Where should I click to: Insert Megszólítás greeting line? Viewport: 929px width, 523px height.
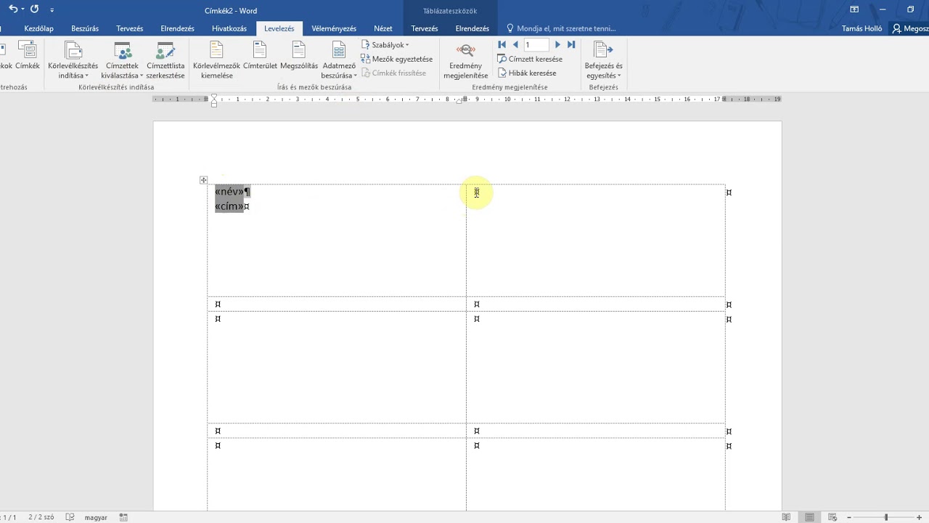pyautogui.click(x=299, y=55)
